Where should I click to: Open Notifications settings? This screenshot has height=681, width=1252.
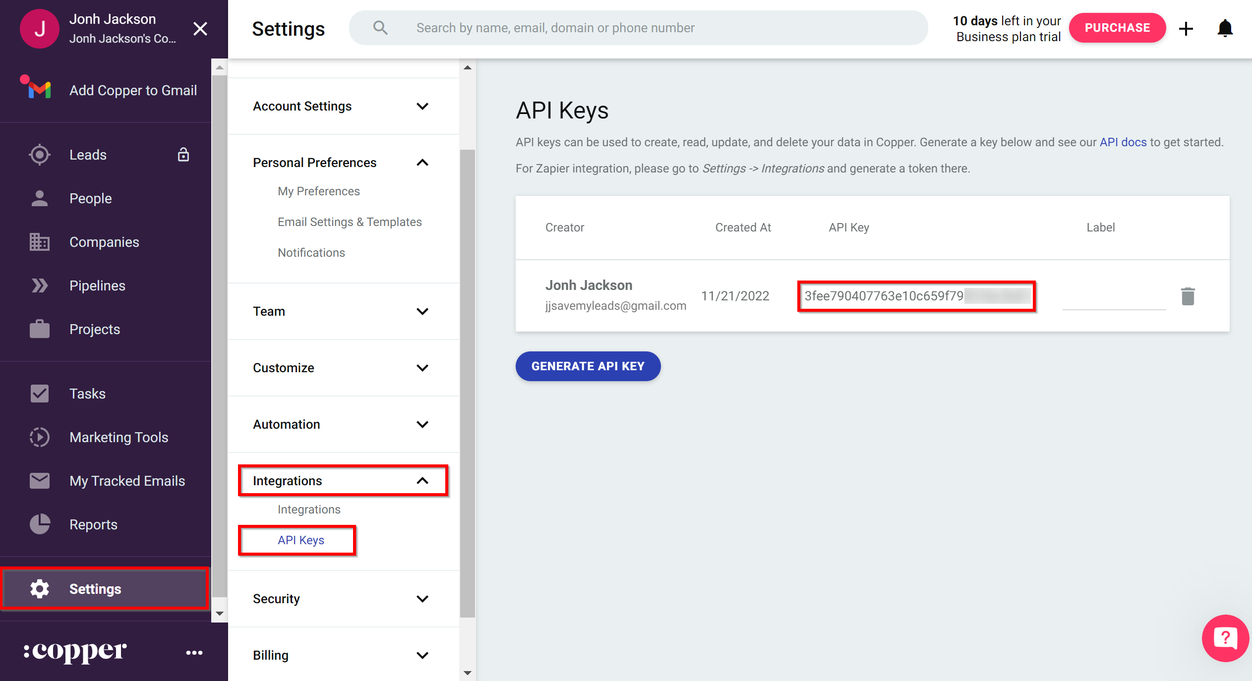click(x=311, y=253)
